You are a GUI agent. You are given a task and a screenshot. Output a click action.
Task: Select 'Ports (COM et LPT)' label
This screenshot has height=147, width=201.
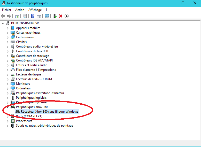pyautogui.click(x=29, y=116)
